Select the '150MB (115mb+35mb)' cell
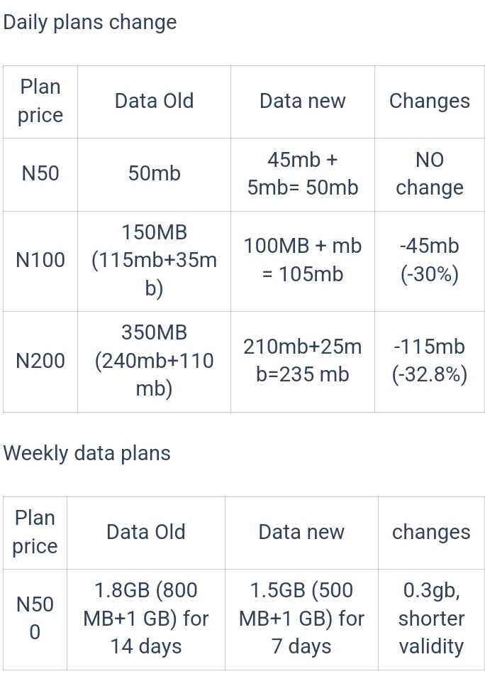The image size is (485, 674). click(x=154, y=261)
